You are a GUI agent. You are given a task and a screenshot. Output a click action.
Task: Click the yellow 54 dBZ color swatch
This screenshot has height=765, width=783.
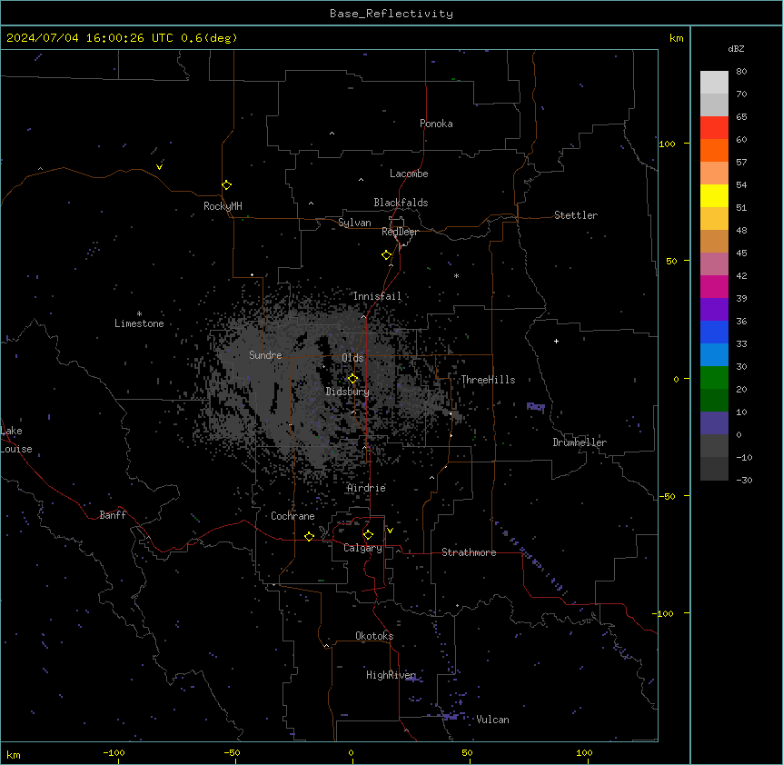pos(714,195)
